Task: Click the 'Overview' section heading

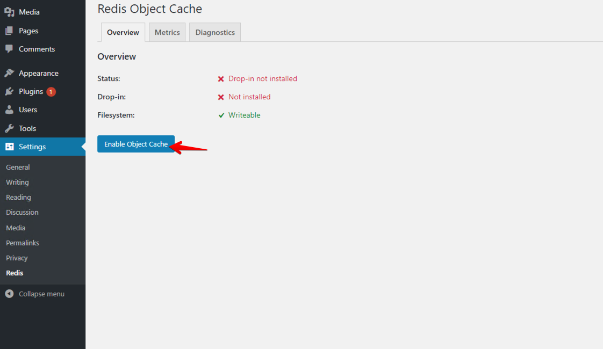Action: [x=117, y=56]
